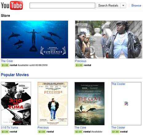This screenshot has width=143, height=135.
Task: Open the Popular Movies heading link
Action: tap(15, 75)
